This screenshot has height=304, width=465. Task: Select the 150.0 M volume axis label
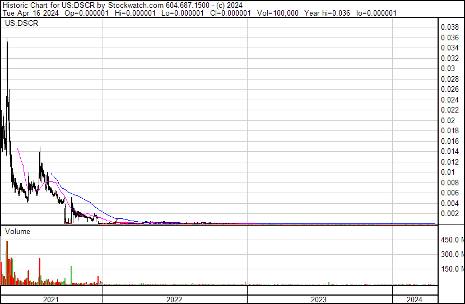450,269
